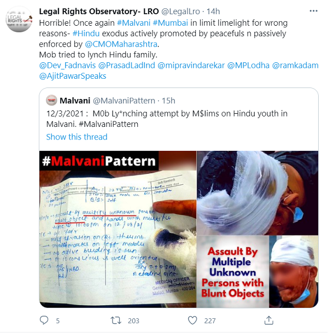Image resolution: width=328 pixels, height=333 pixels.
Task: Click the reply speech bubble icon
Action: coord(44,320)
